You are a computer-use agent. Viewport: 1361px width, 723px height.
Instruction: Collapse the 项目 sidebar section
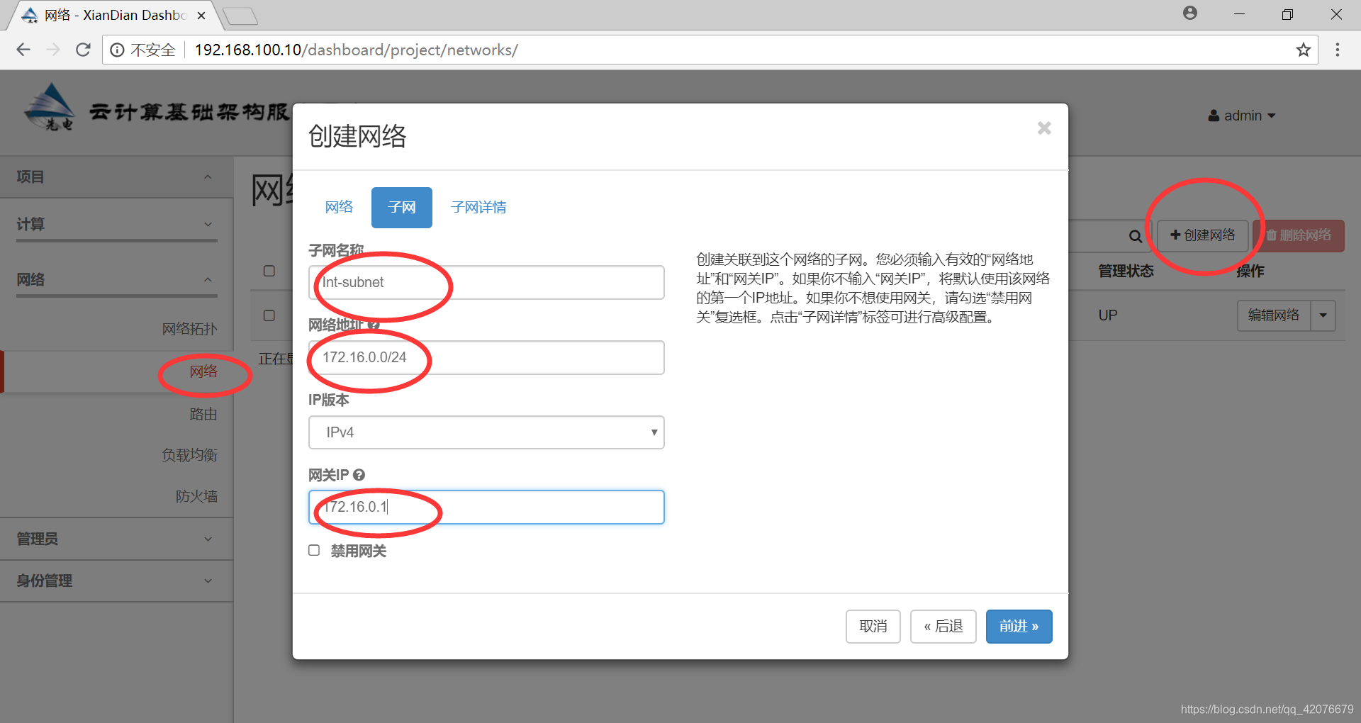pyautogui.click(x=116, y=177)
